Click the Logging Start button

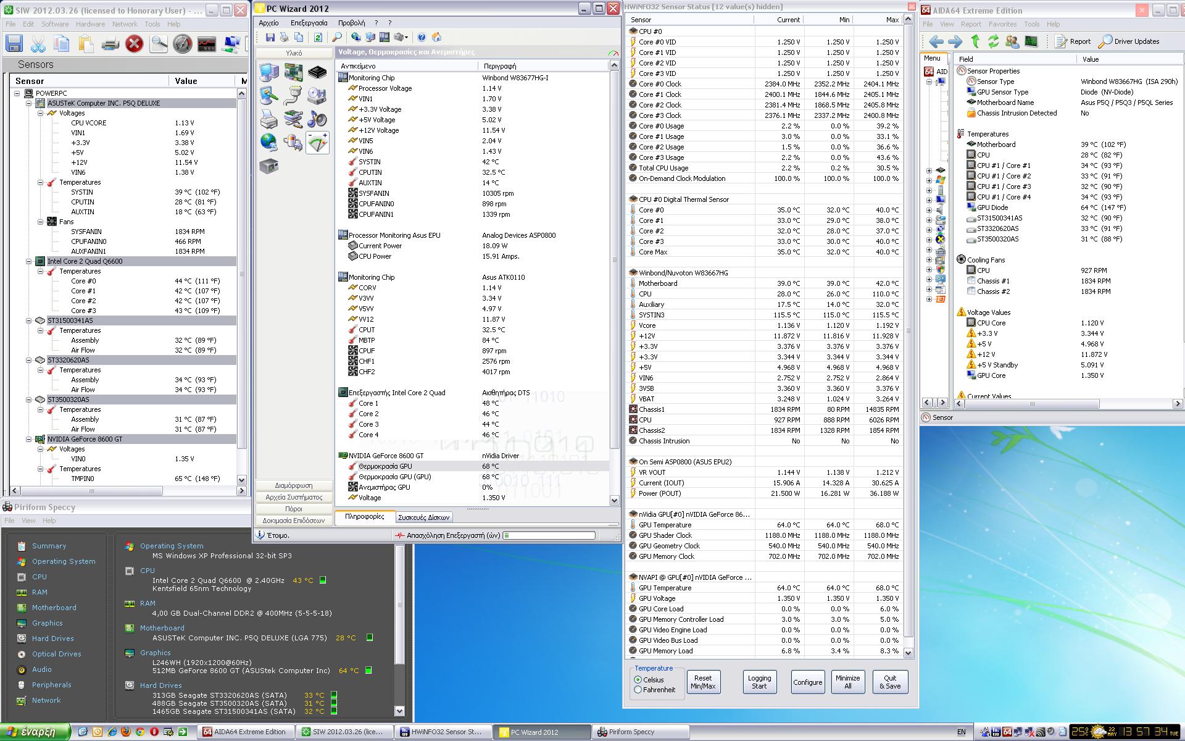[759, 682]
